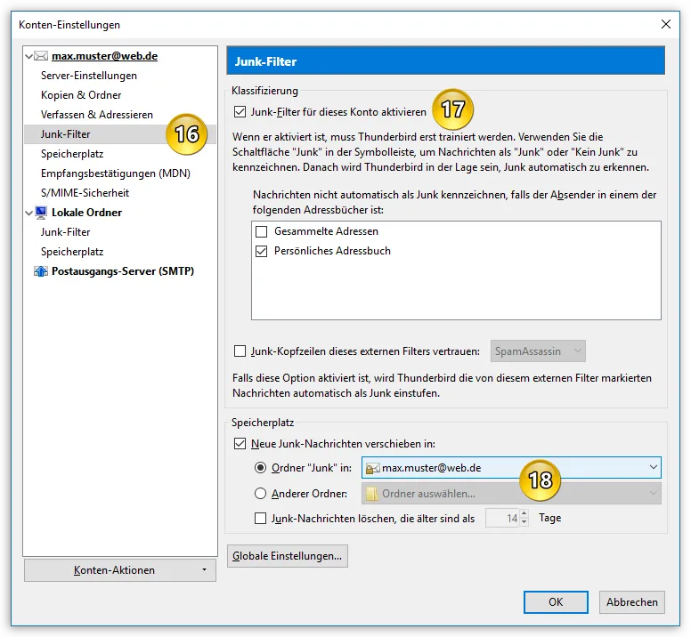Click the folder icon in 'Ordner auswählen' field
Screen dimensions: 691x637
pos(373,494)
